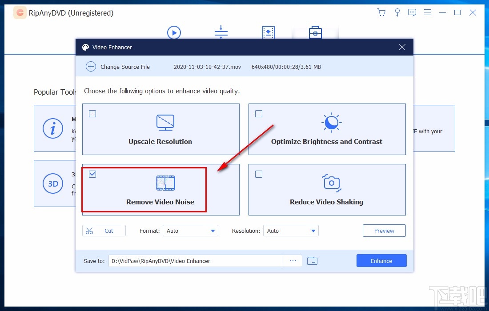Click the Upscale Resolution label
The width and height of the screenshot is (489, 311).
160,141
